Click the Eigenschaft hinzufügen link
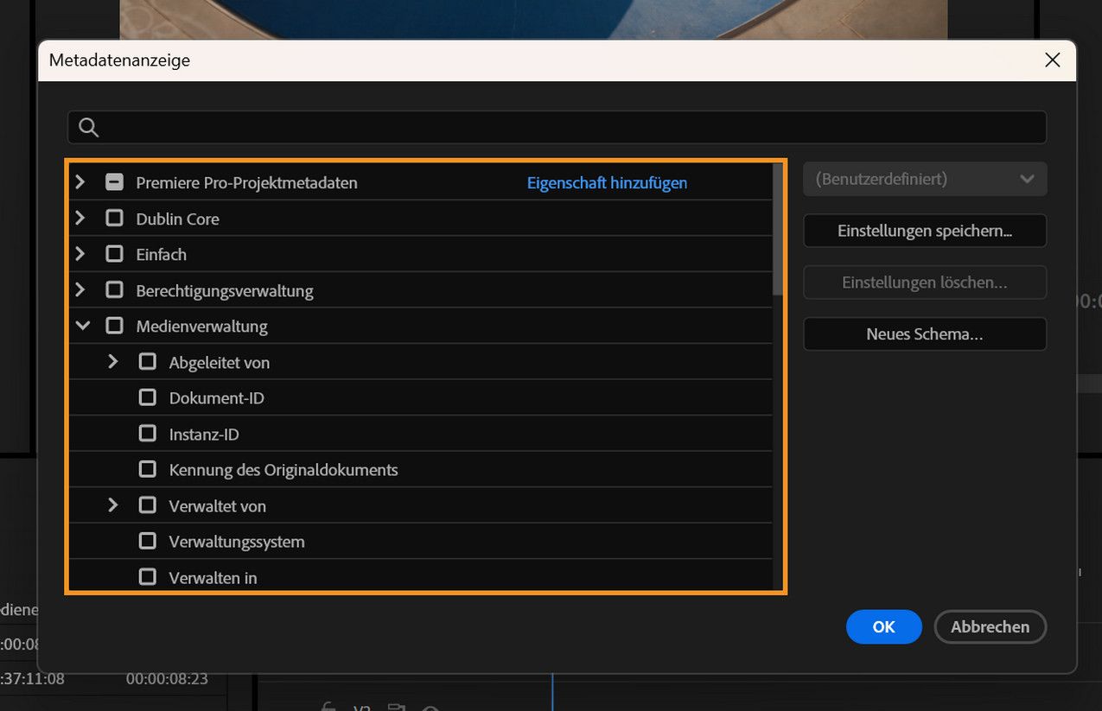This screenshot has width=1102, height=711. 607,182
